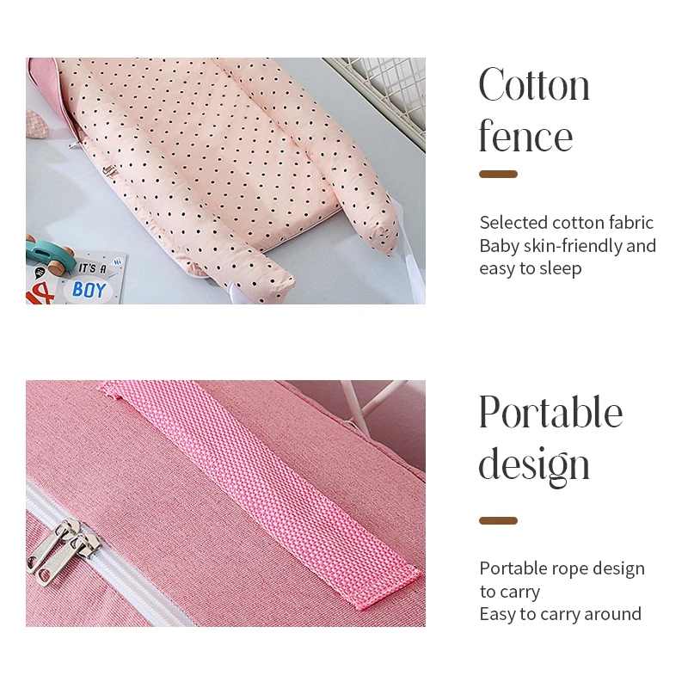This screenshot has height=688, width=688.
Task: Click the 'easy to sleep' text line
Action: pos(531,268)
